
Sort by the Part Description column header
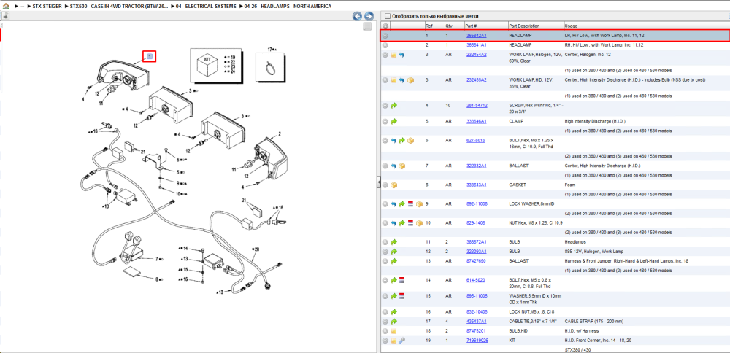[535, 26]
